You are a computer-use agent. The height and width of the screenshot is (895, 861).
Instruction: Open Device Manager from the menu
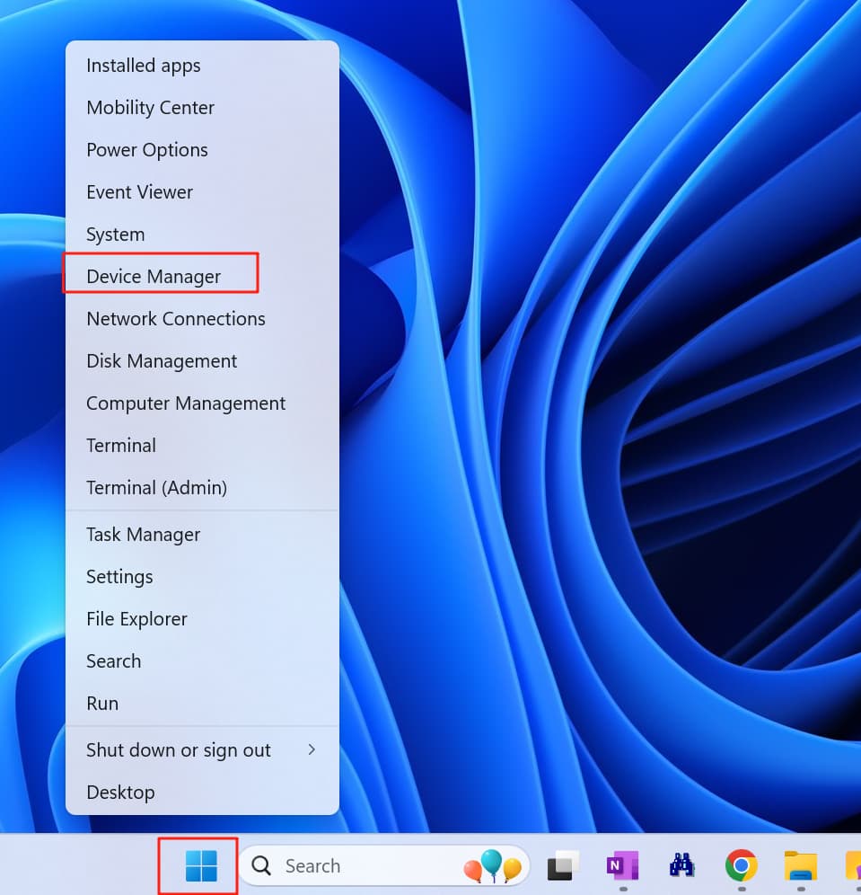click(x=154, y=277)
